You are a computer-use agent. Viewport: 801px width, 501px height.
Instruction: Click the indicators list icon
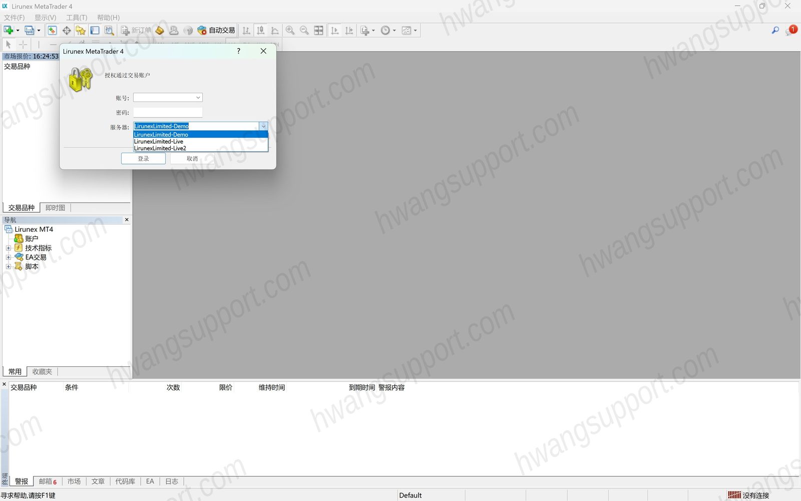point(365,31)
